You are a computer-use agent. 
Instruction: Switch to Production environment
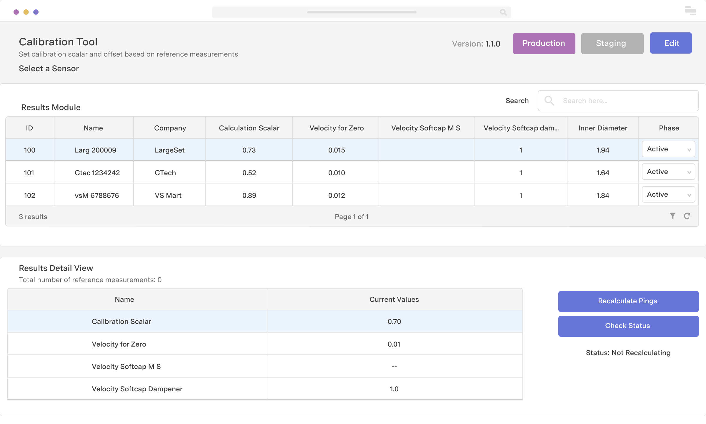point(544,43)
